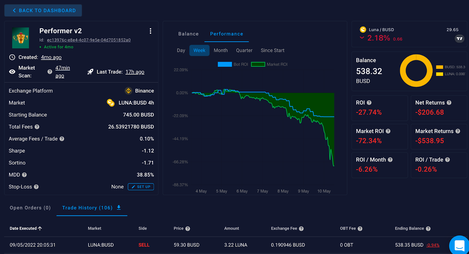This screenshot has width=469, height=254.
Task: Switch to the Balance tab
Action: (188, 34)
